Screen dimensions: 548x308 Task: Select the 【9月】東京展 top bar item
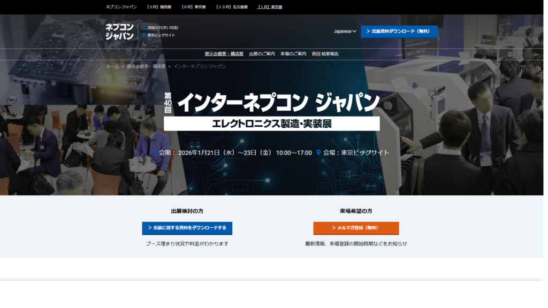coord(193,7)
